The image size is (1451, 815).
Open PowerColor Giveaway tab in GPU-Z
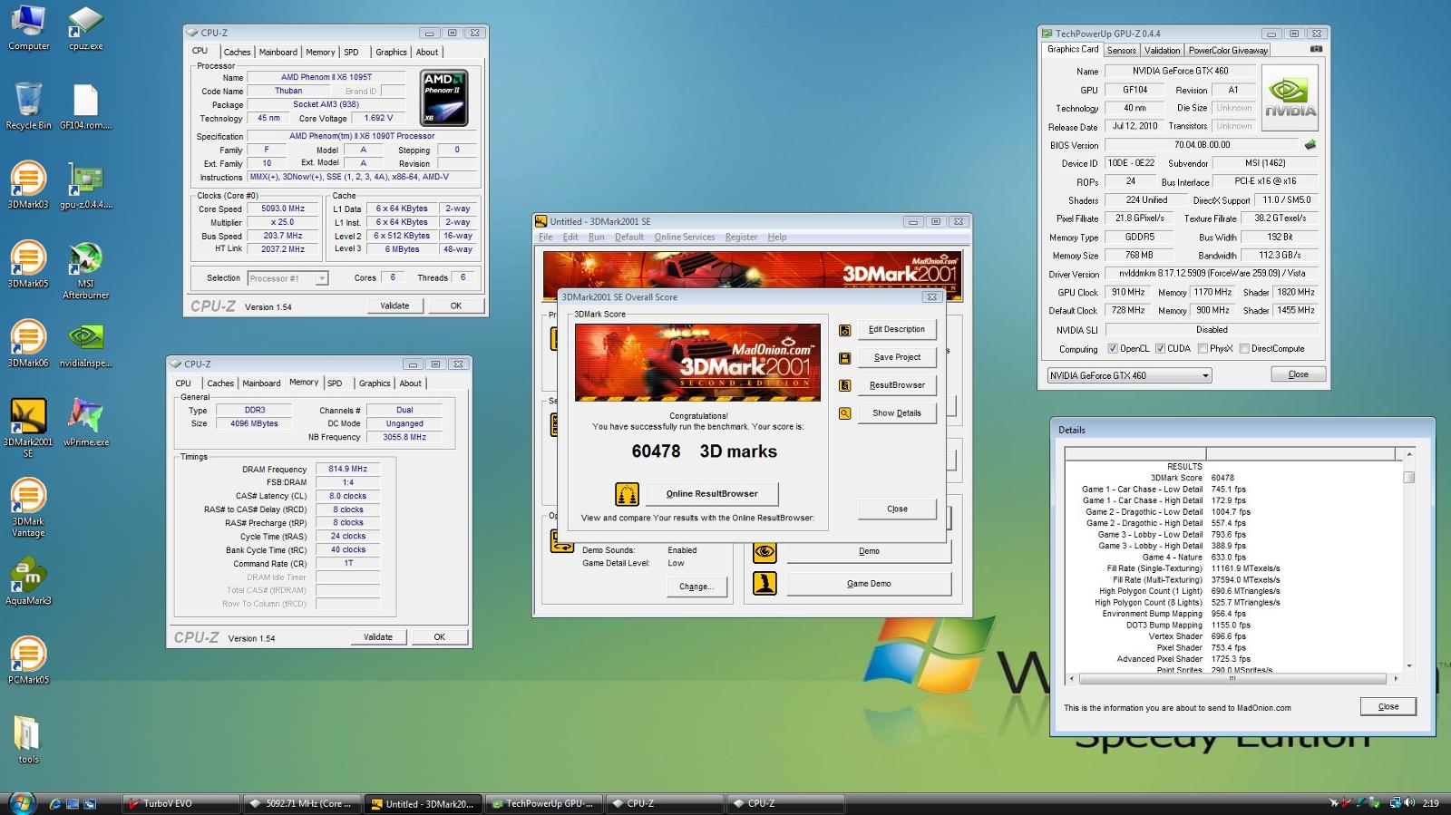click(1228, 51)
